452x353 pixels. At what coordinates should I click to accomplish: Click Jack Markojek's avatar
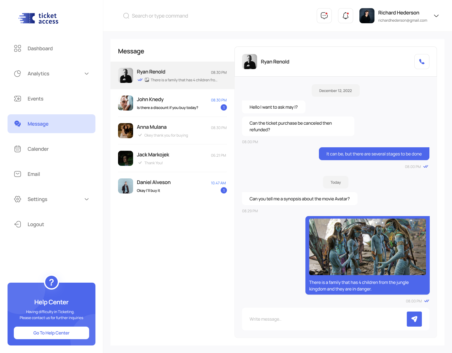126,158
